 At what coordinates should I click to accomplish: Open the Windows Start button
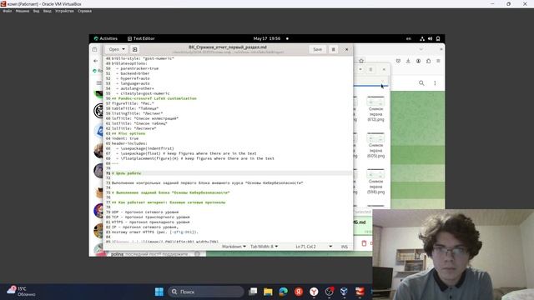(x=159, y=292)
